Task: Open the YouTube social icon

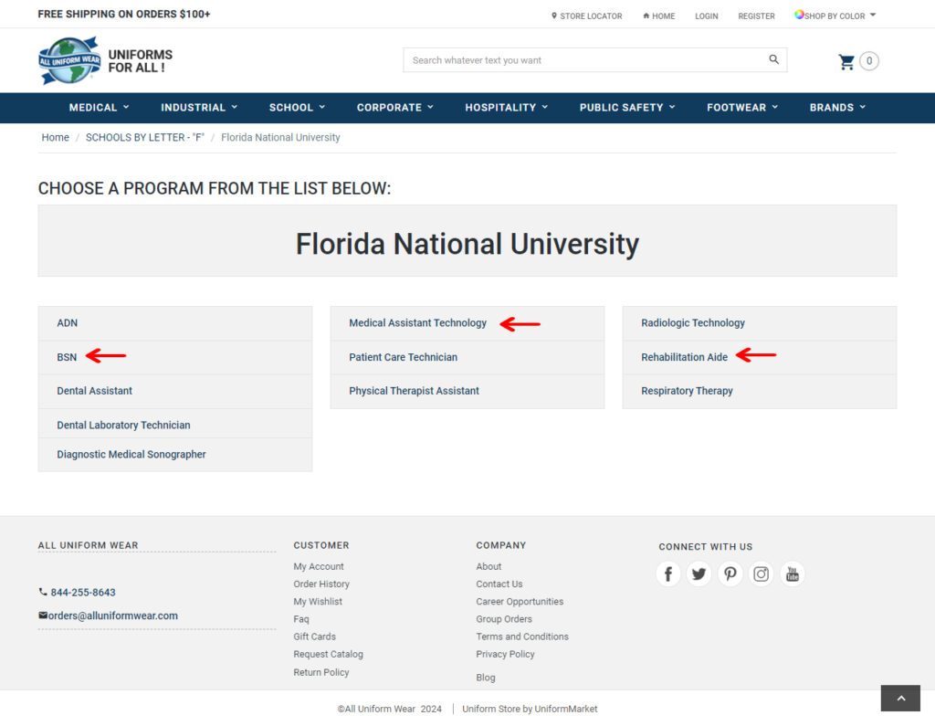Action: click(x=792, y=573)
